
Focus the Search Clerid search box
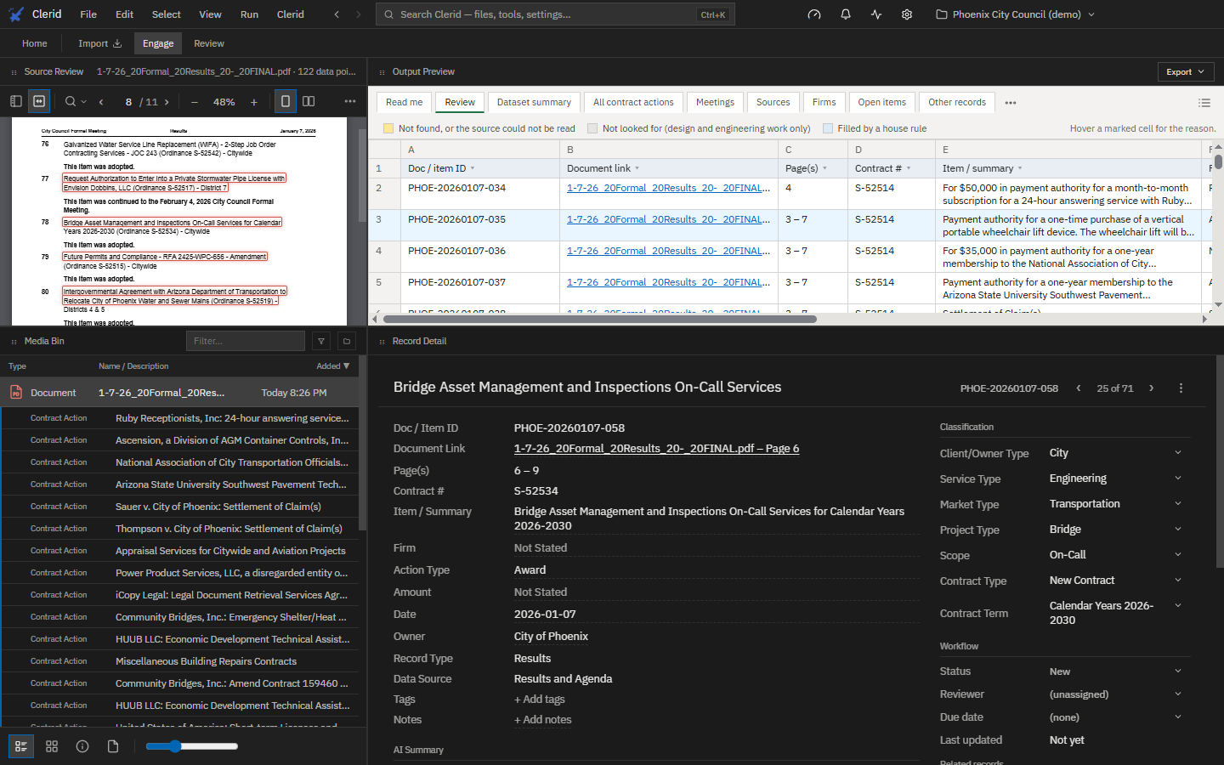(x=555, y=14)
